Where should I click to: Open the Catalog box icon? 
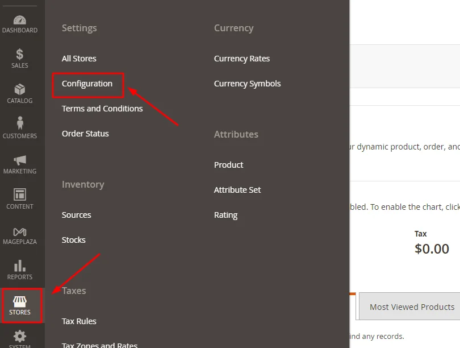click(20, 90)
